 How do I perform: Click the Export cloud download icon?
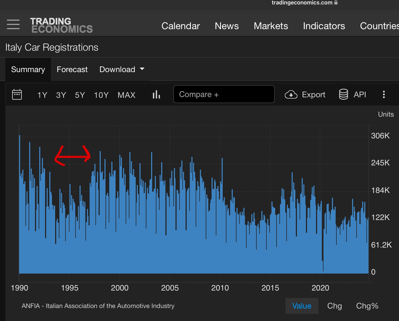[x=291, y=95]
